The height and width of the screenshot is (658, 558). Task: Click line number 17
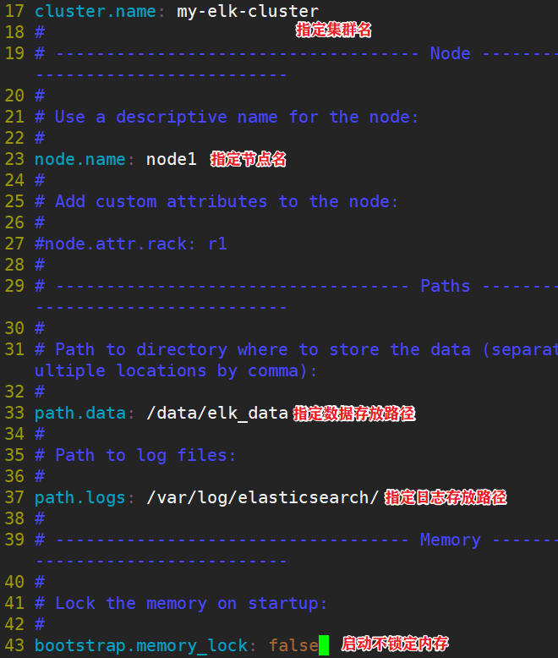click(14, 11)
